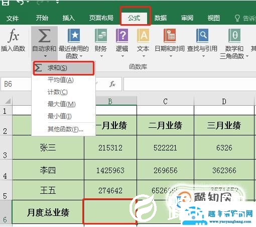Open Recently Used functions star book icon
256x227 pixels.
click(x=74, y=36)
